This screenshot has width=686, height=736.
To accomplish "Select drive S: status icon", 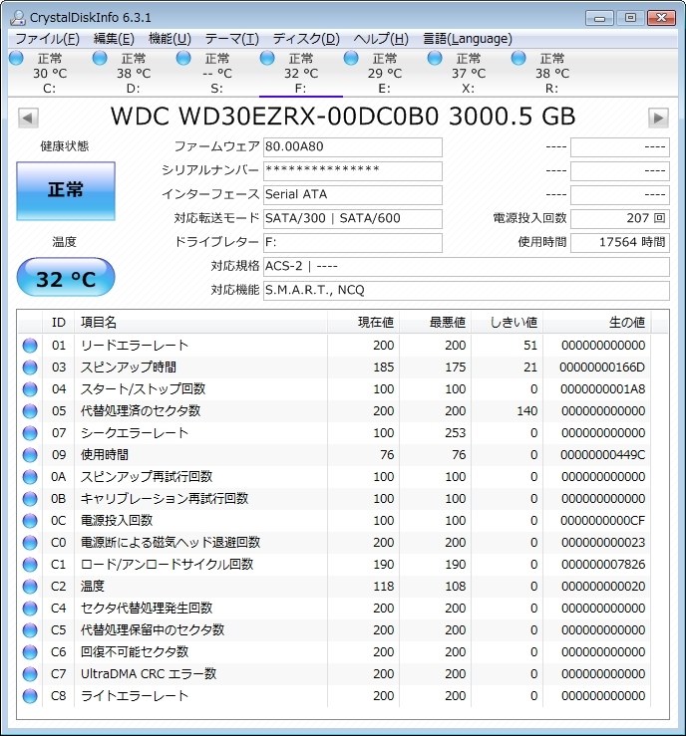I will [183, 58].
